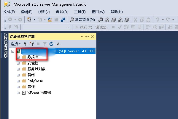Expand the 服务器对象 folder

[18, 69]
